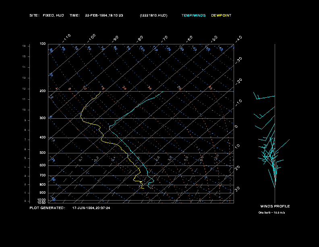Click the 8 tick next to 300 pressure
Screen dimensions: 319x247
click(x=25, y=130)
